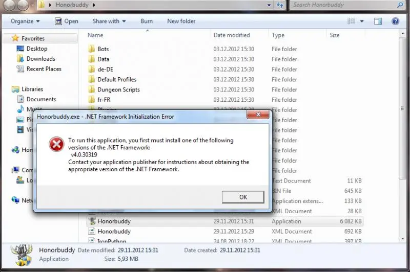Select Favorites in navigation pane
Viewport: 410px width, 272px height.
(33, 38)
